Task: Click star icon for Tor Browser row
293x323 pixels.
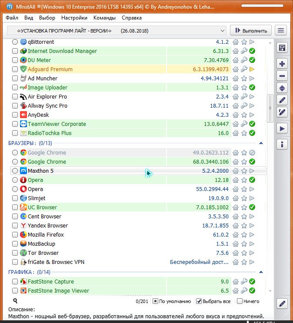Action: [244, 253]
